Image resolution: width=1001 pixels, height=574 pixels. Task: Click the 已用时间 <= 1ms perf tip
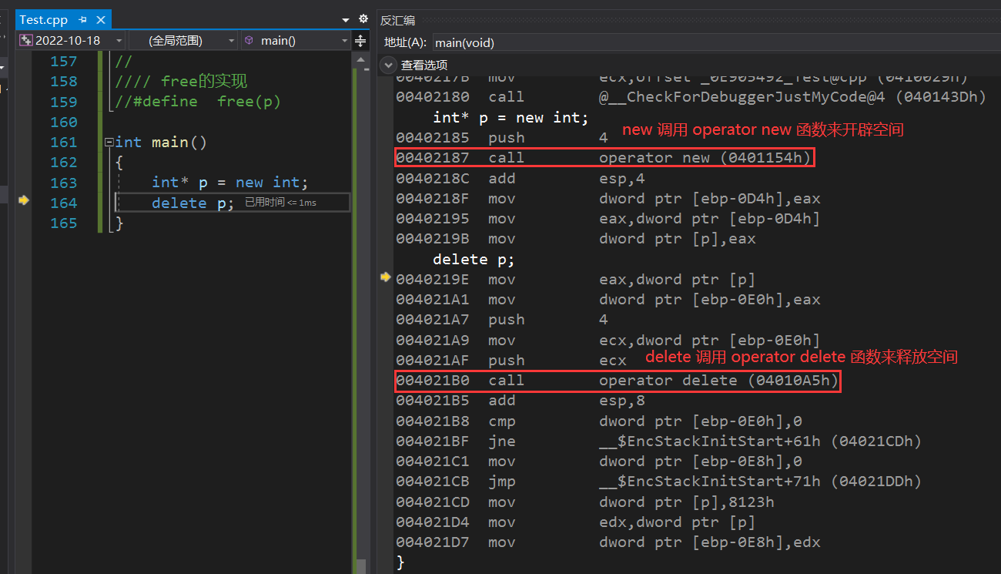pos(280,203)
